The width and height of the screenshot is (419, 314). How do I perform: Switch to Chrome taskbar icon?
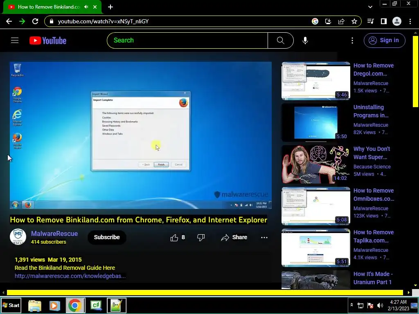click(74, 305)
